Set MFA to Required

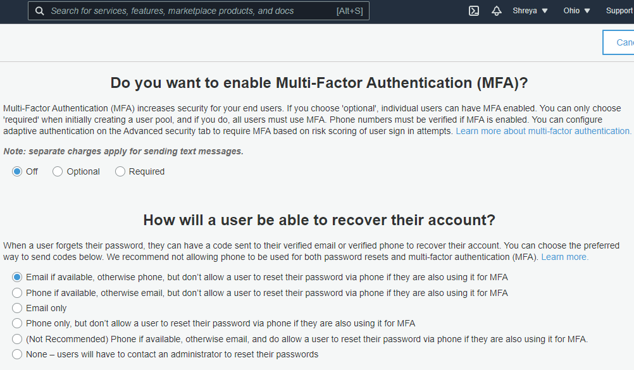120,171
